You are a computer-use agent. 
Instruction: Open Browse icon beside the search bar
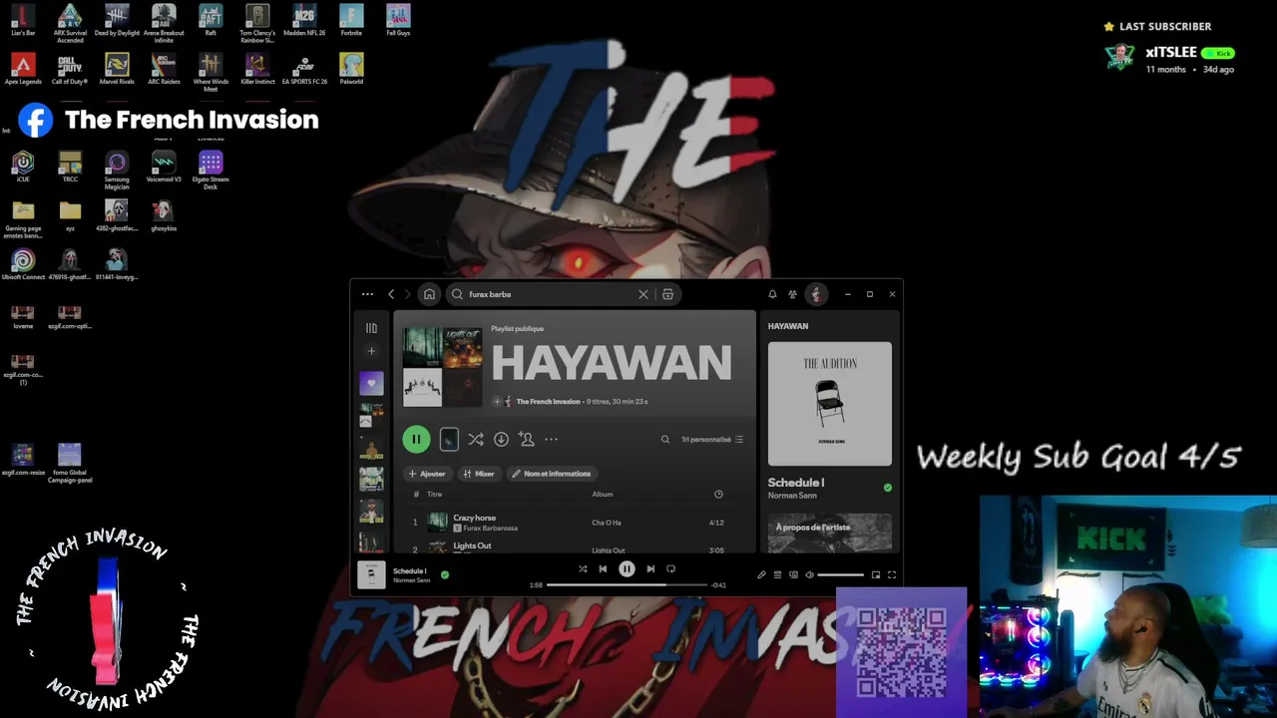coord(667,294)
